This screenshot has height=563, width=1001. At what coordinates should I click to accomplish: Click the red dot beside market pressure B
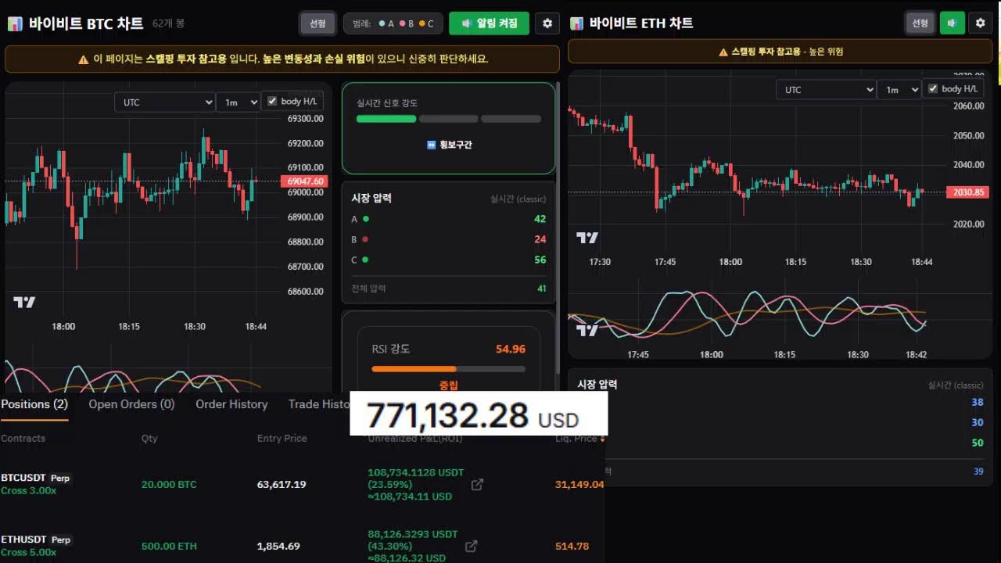click(x=365, y=239)
